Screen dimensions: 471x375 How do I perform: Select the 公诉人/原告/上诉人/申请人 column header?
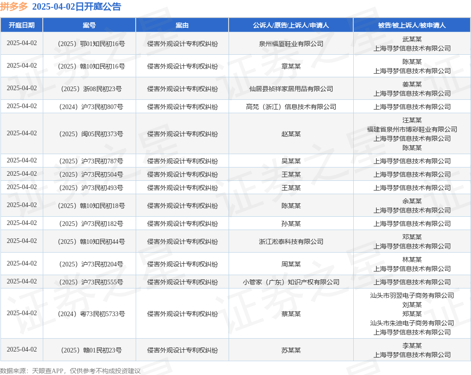click(291, 25)
